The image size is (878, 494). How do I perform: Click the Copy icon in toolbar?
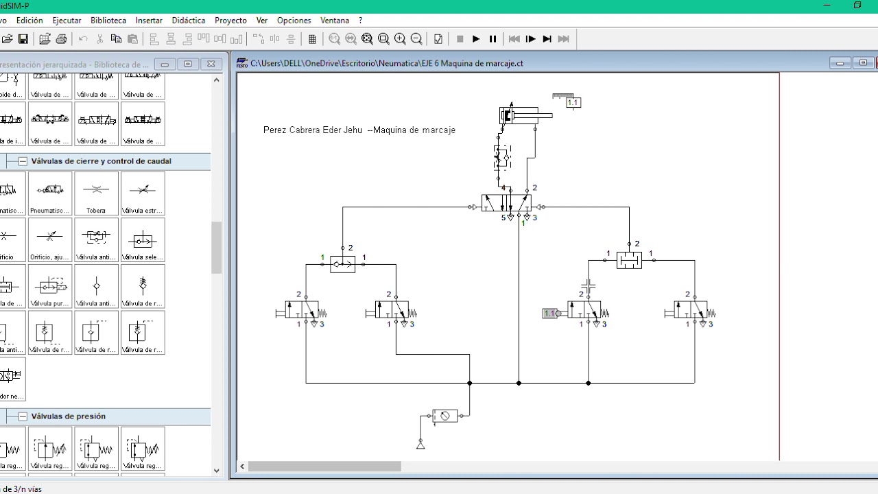tap(116, 39)
